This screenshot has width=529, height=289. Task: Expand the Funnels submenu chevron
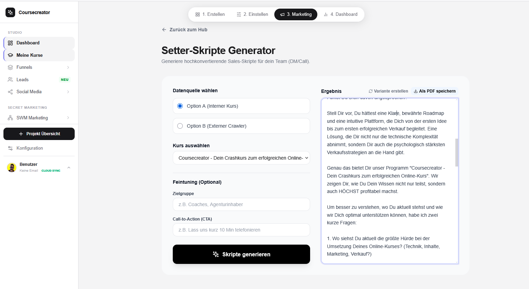[68, 67]
